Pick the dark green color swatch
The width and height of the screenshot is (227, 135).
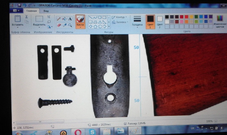[x=196, y=17]
